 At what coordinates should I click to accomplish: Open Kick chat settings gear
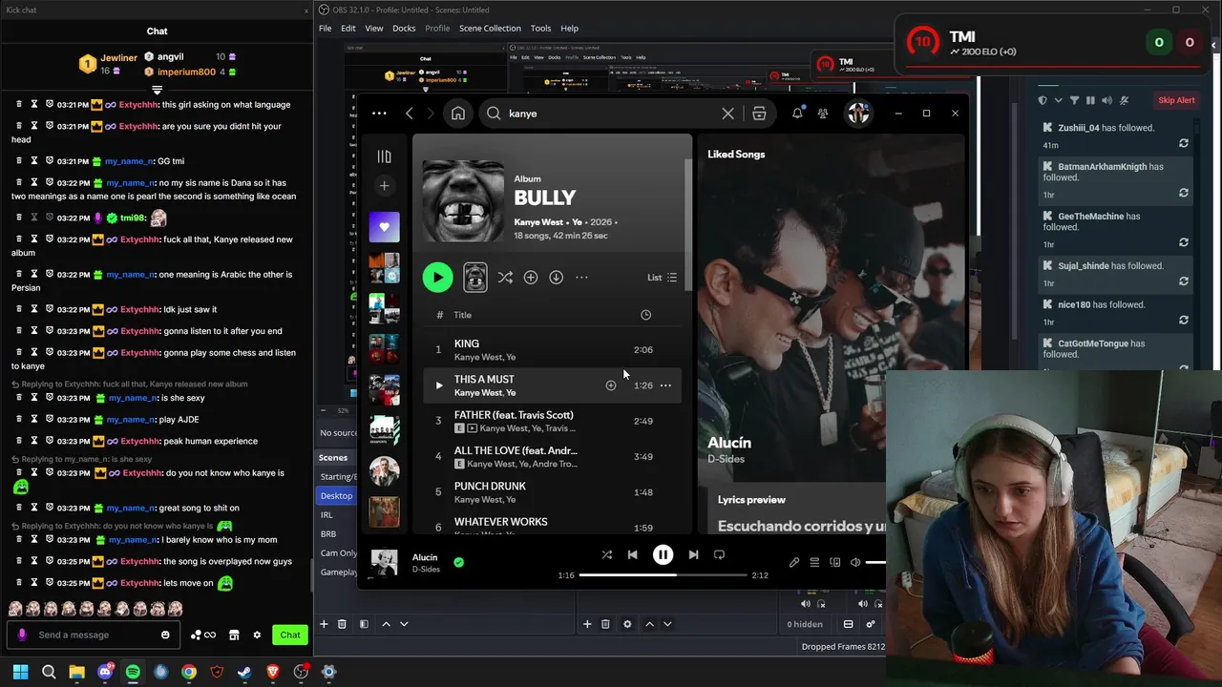(257, 635)
